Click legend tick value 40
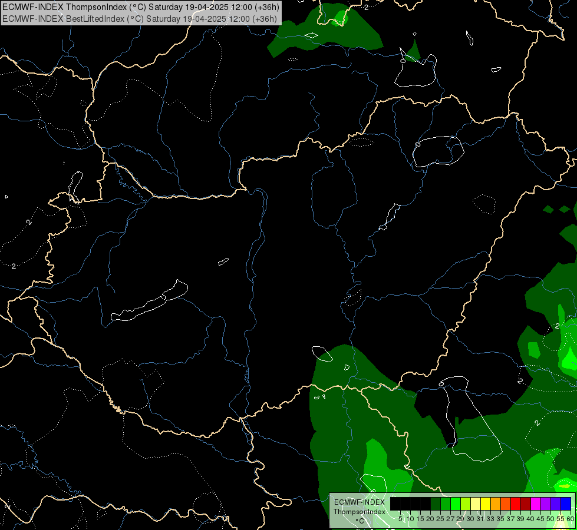The image size is (577, 530). (530, 519)
